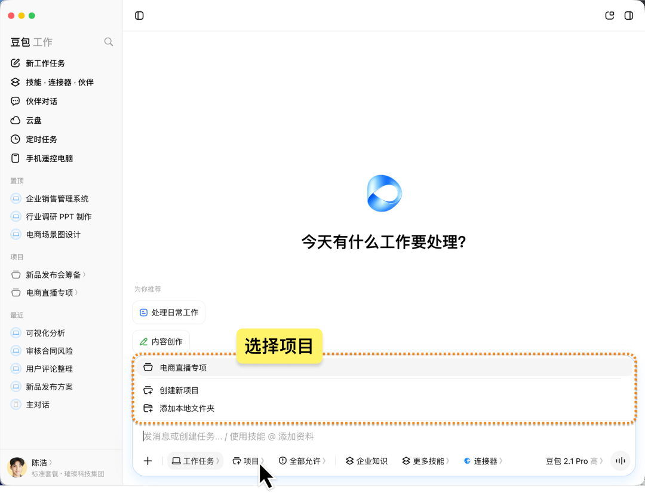Screen dimensions: 645x493
Task: Start voice input with waveform icon
Action: tap(621, 461)
